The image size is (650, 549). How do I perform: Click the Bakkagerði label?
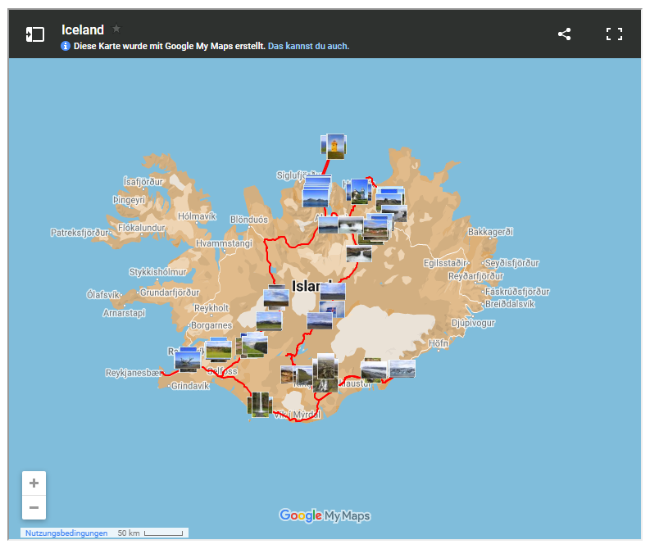point(490,232)
